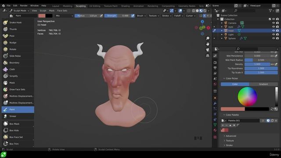
Task: Open the Mix blend mode dropdown
Action: coord(65,16)
